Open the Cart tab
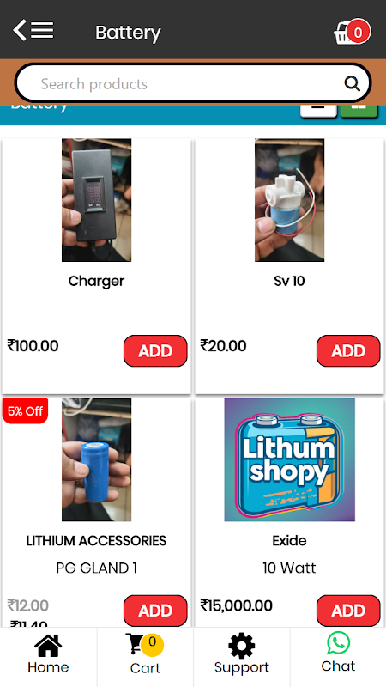The height and width of the screenshot is (687, 386). coord(145,654)
